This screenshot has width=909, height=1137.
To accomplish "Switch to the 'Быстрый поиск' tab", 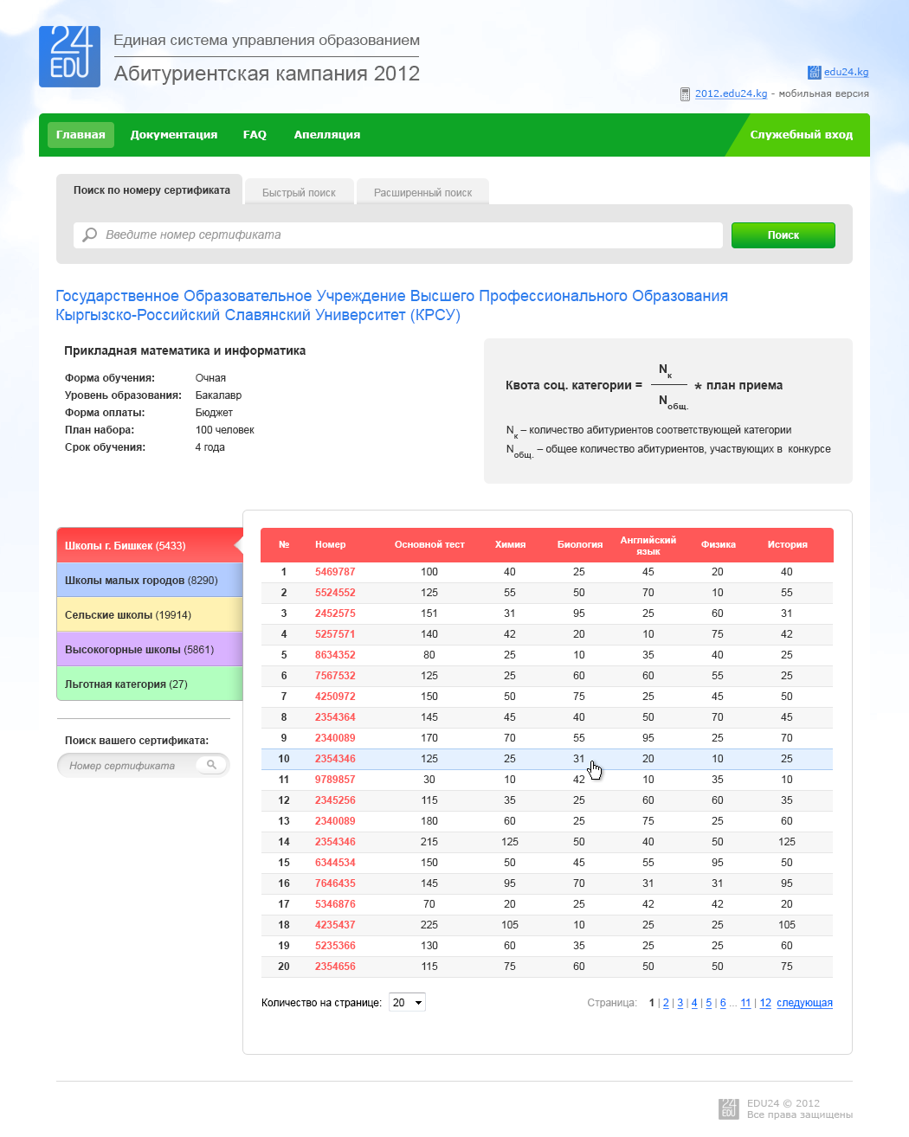I will (299, 191).
